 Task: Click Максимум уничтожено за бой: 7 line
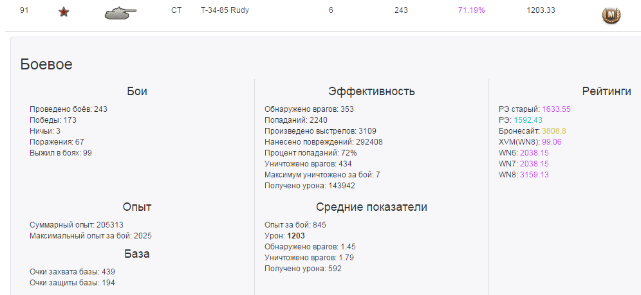tap(322, 175)
